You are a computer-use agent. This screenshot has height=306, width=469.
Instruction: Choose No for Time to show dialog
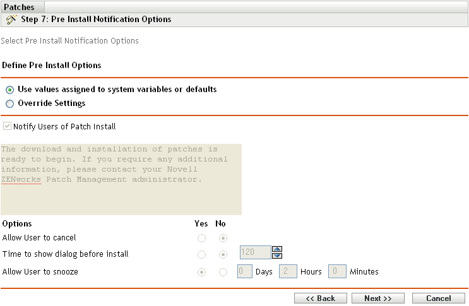pyautogui.click(x=222, y=254)
